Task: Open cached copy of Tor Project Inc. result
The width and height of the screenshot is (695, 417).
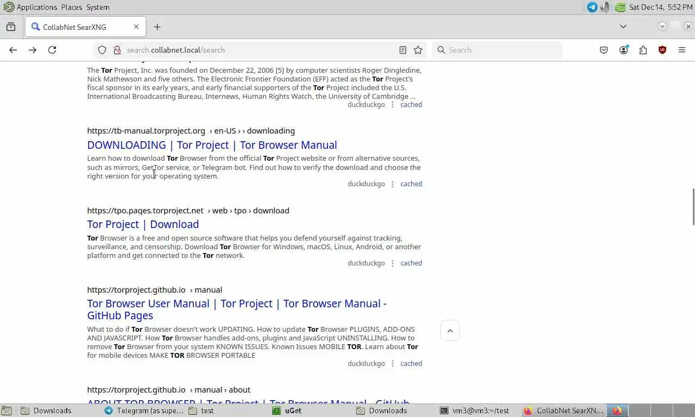Action: [x=411, y=104]
